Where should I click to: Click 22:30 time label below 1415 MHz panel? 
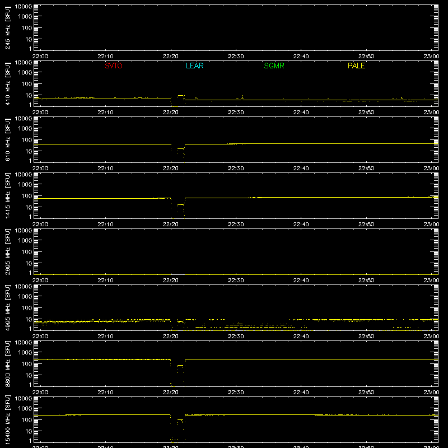(236, 225)
